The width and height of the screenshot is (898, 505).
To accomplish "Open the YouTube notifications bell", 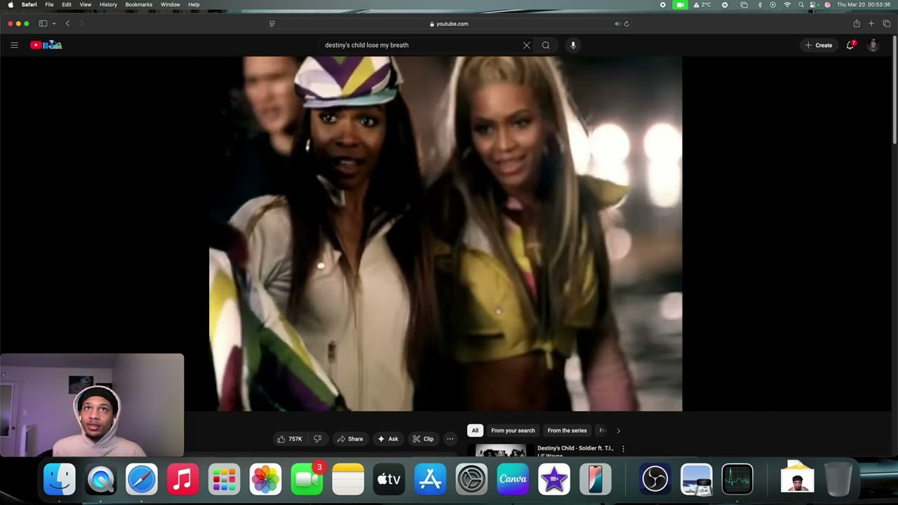I will 850,45.
